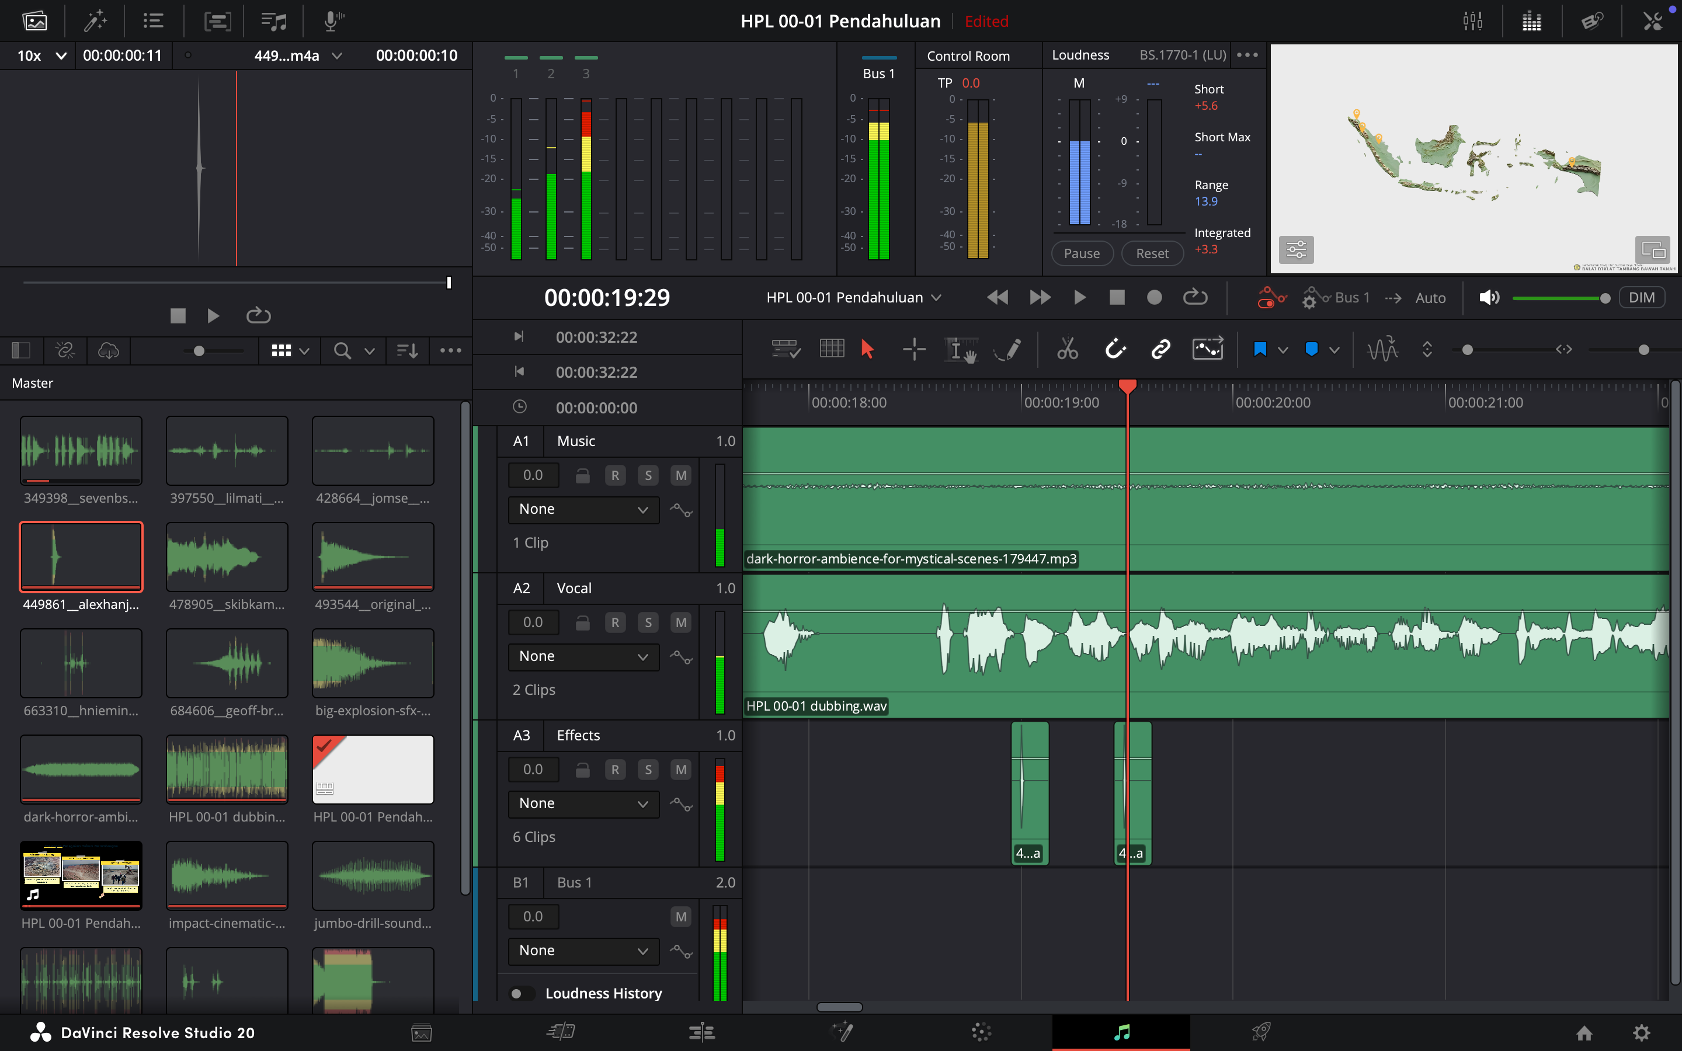Select the 478905_skibkam clip thumbnail

pos(227,558)
